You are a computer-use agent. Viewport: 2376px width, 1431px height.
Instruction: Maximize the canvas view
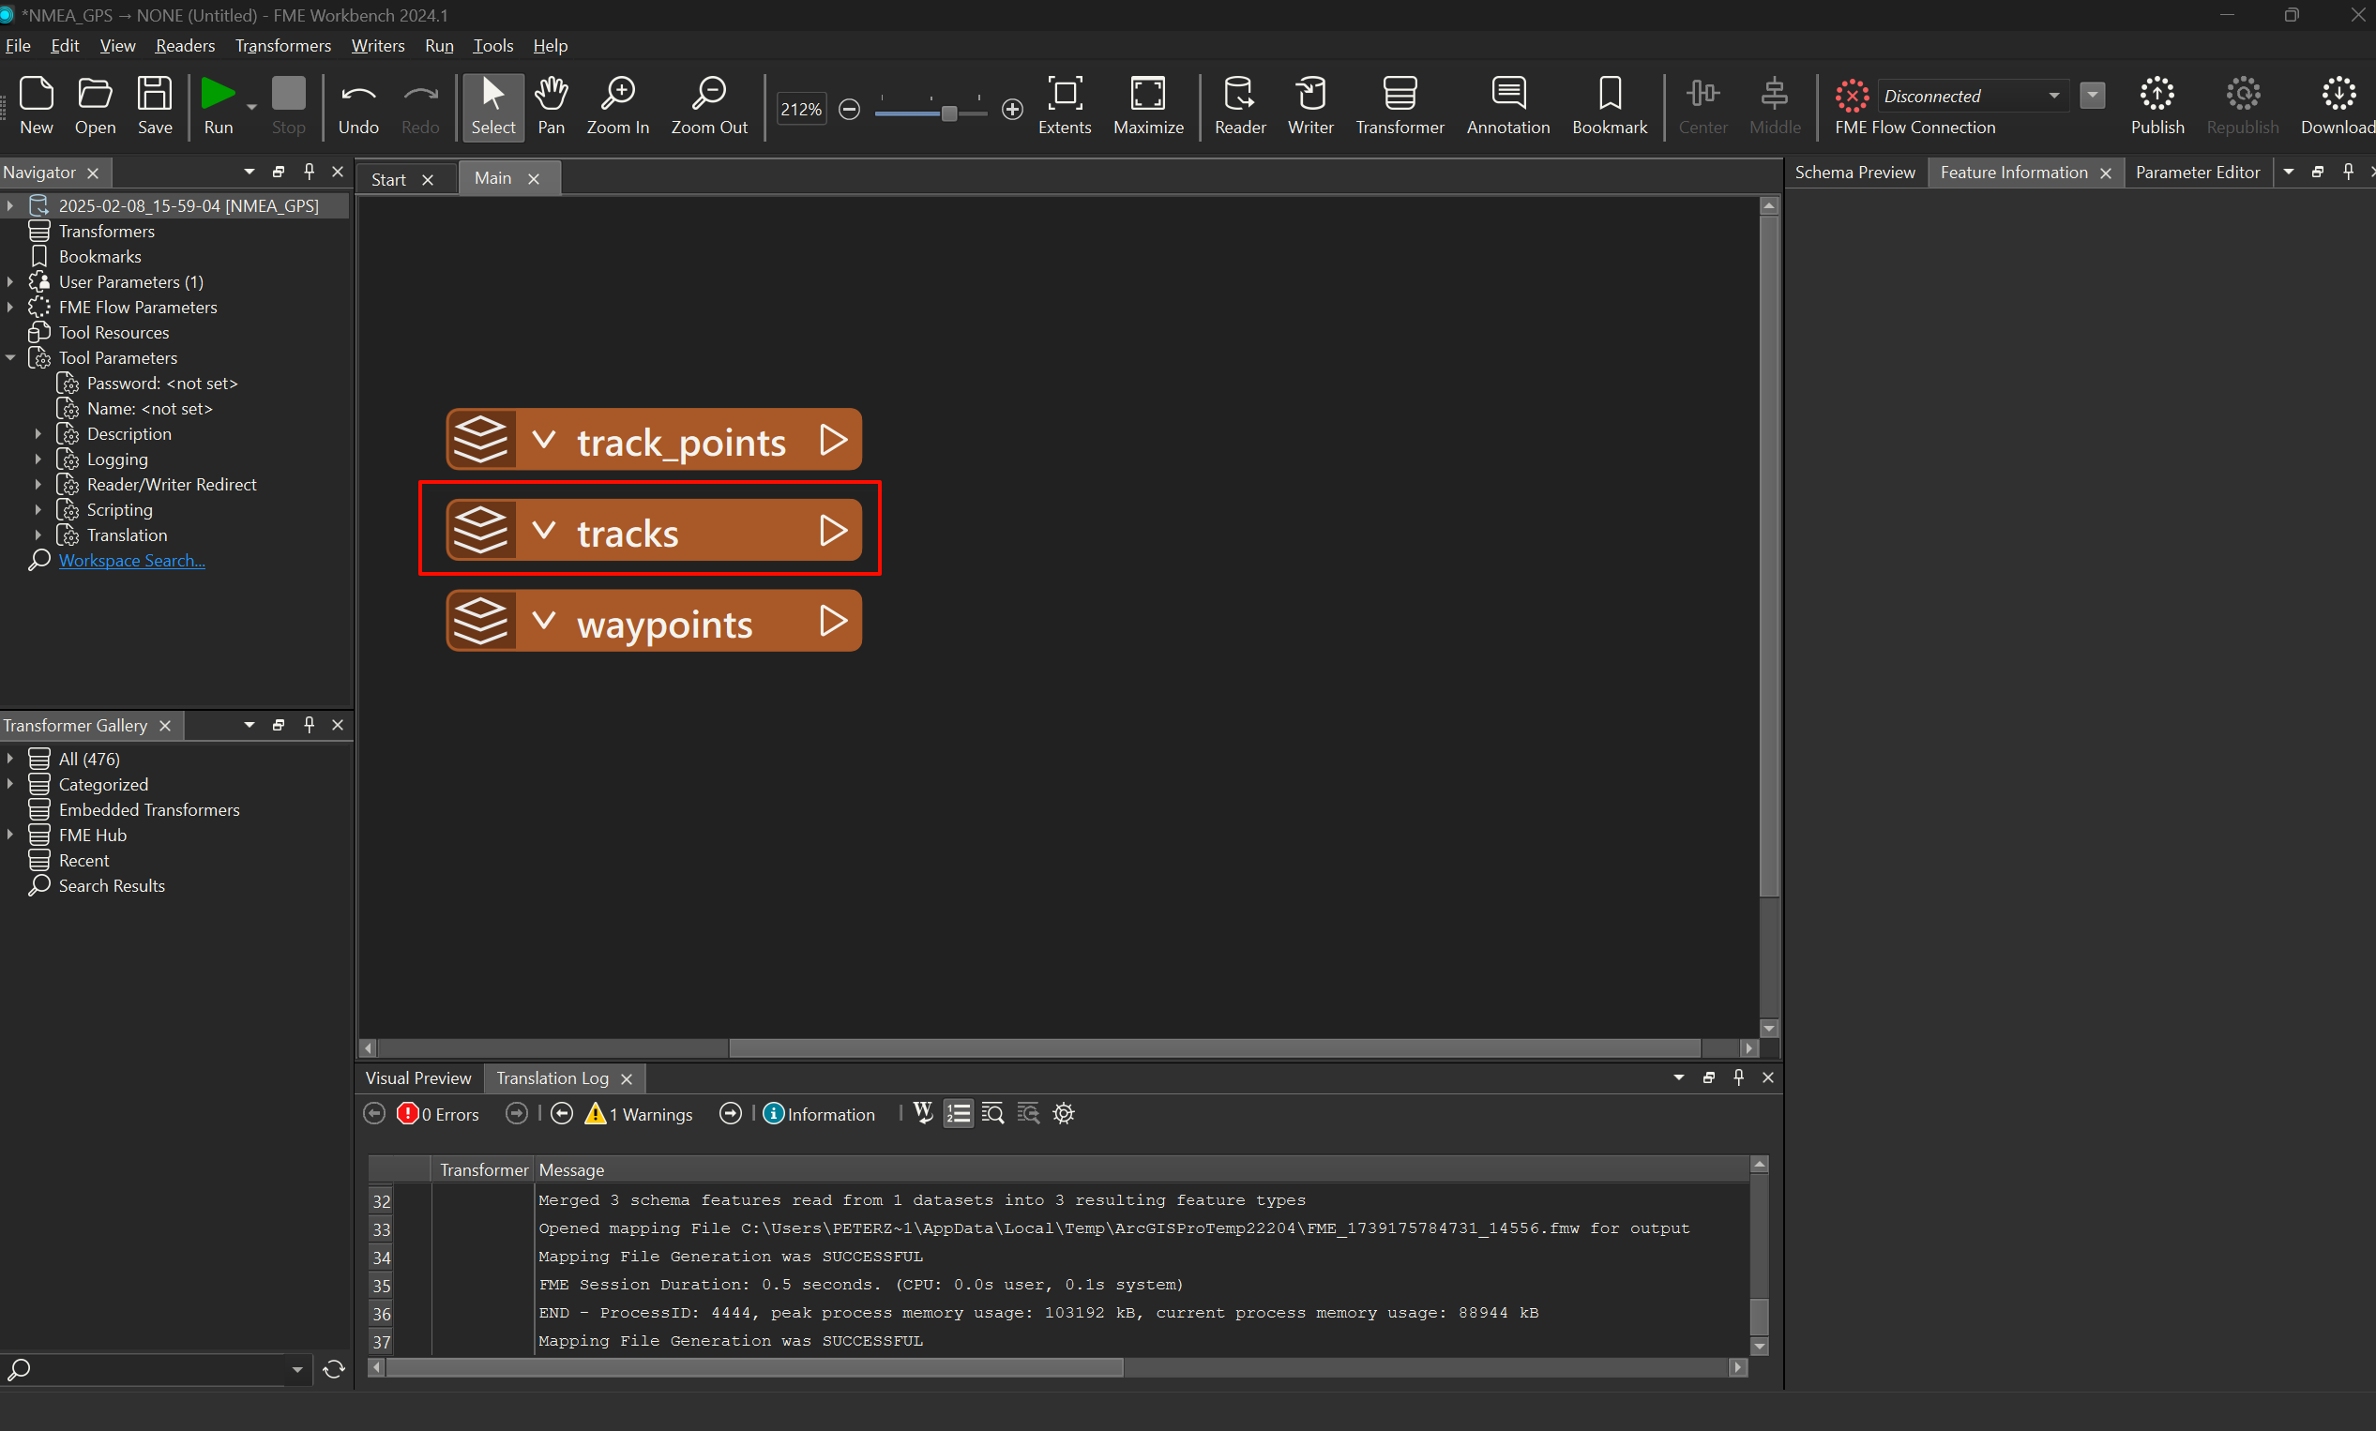(x=1148, y=105)
